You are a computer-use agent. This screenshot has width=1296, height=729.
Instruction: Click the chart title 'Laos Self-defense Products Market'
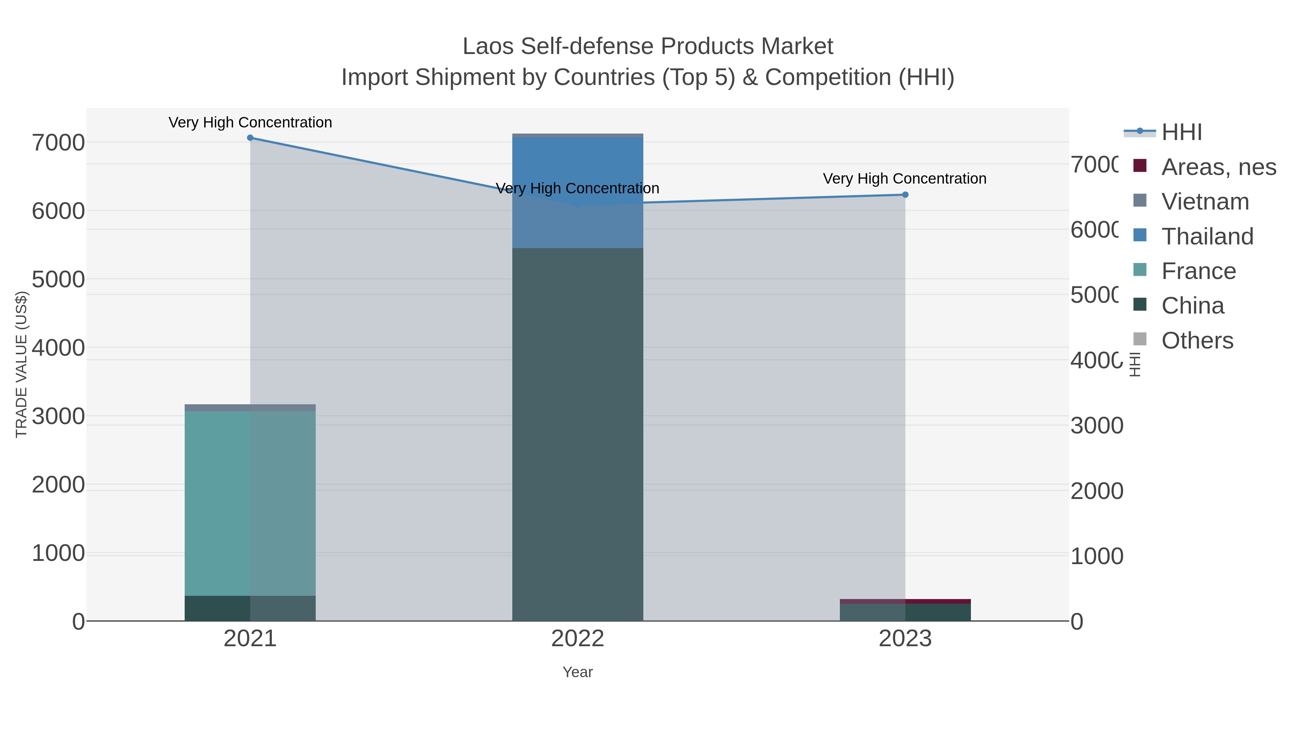point(648,46)
